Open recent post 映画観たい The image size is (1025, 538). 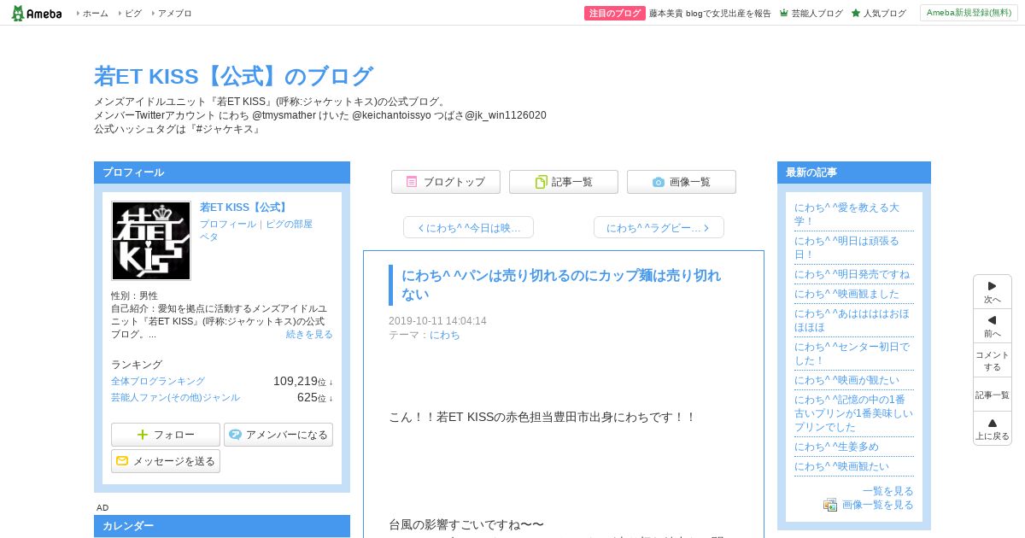tap(841, 466)
